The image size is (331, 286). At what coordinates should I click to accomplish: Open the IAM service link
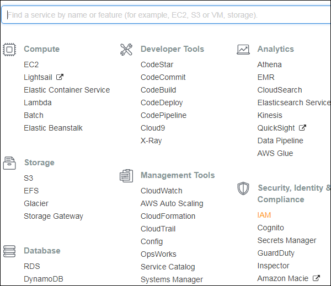click(x=264, y=215)
